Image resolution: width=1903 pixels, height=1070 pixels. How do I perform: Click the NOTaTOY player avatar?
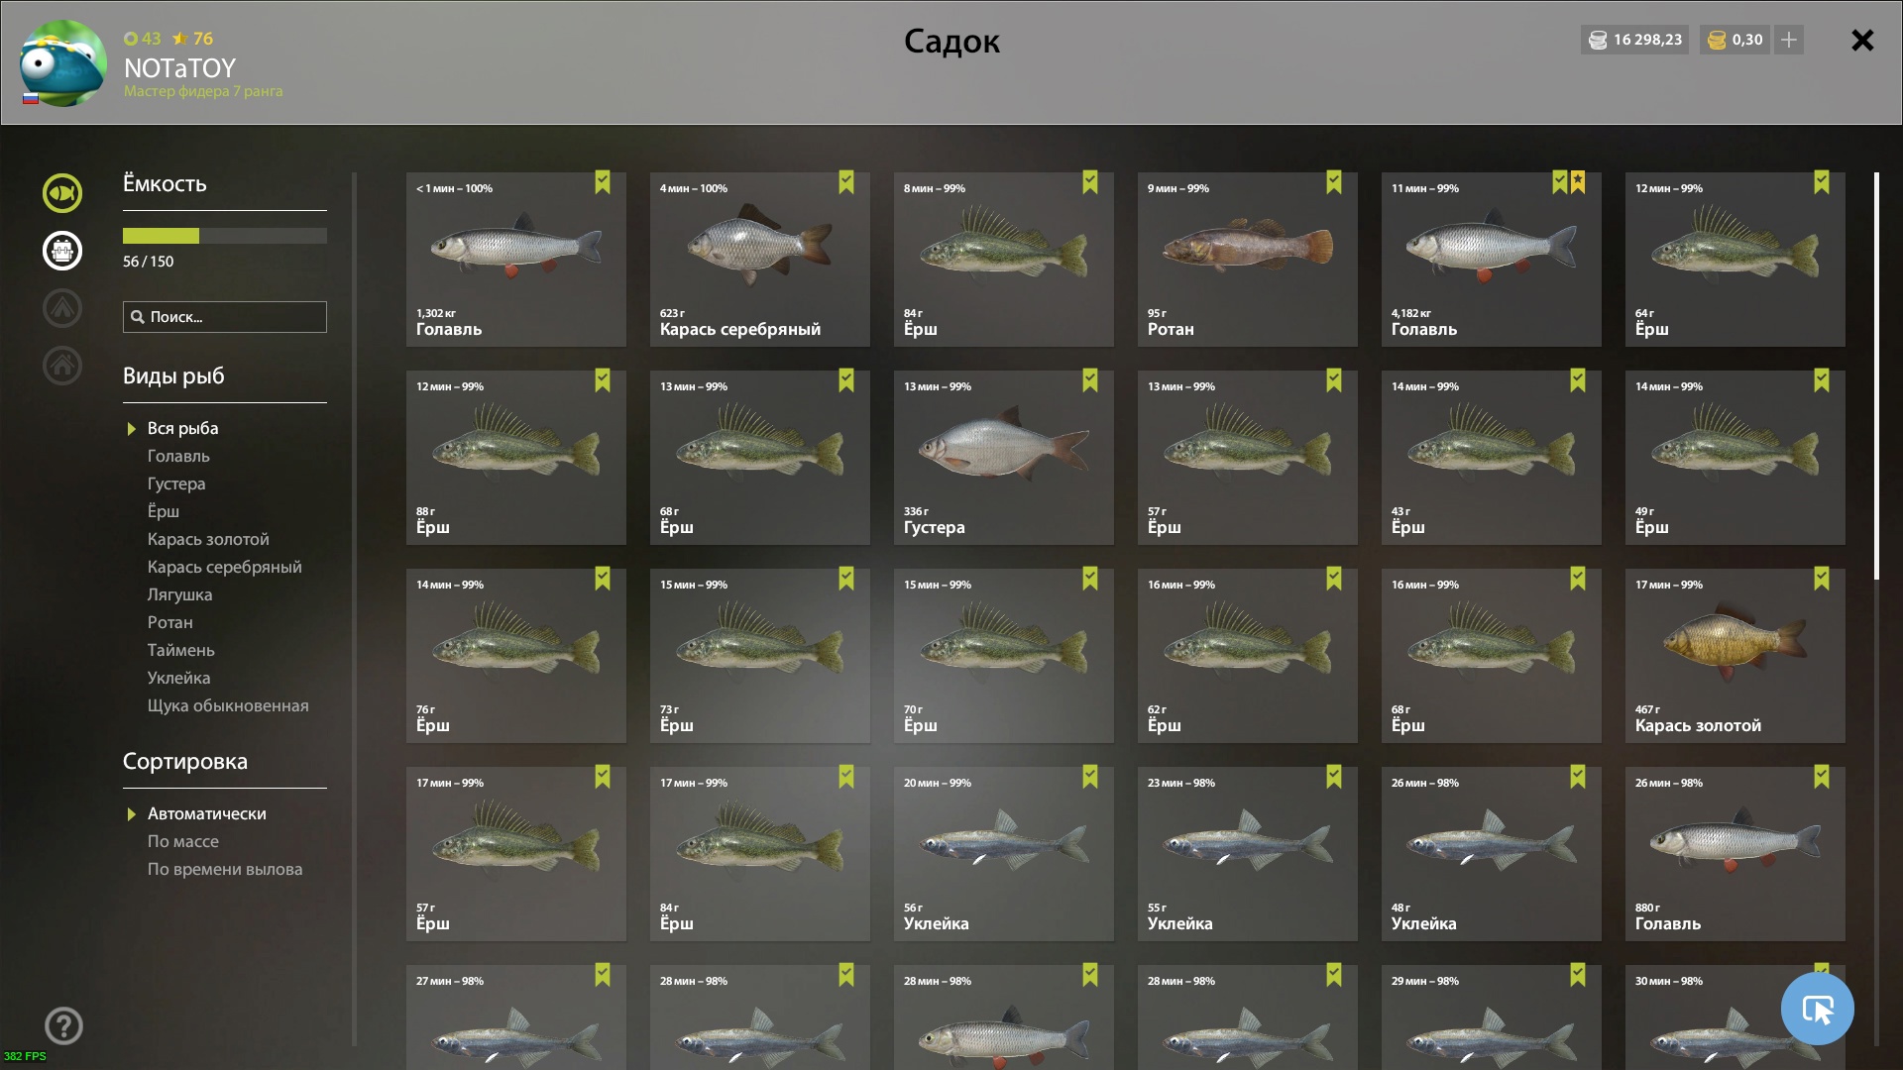[62, 62]
